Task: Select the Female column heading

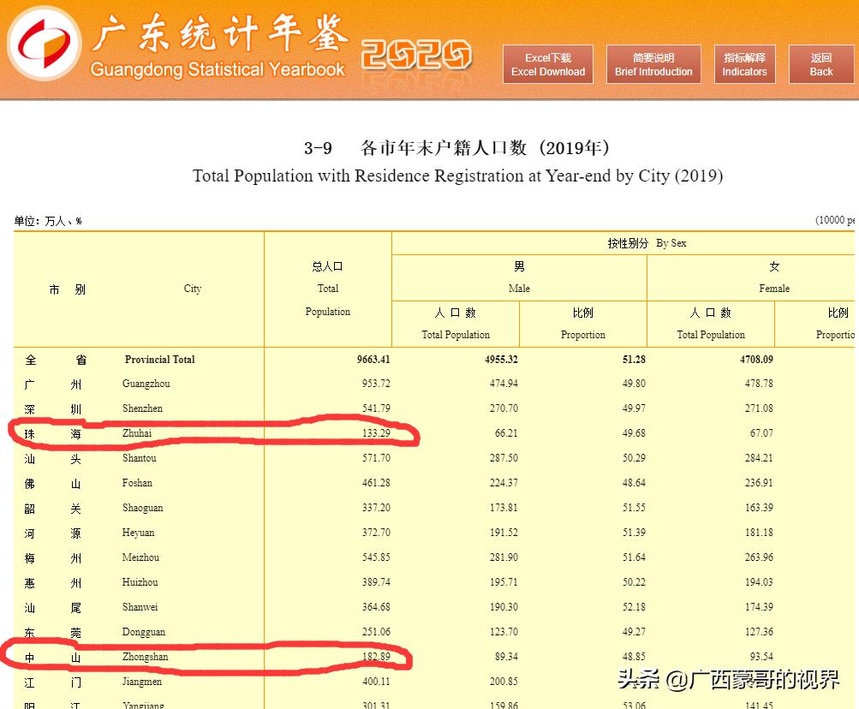Action: pos(773,277)
